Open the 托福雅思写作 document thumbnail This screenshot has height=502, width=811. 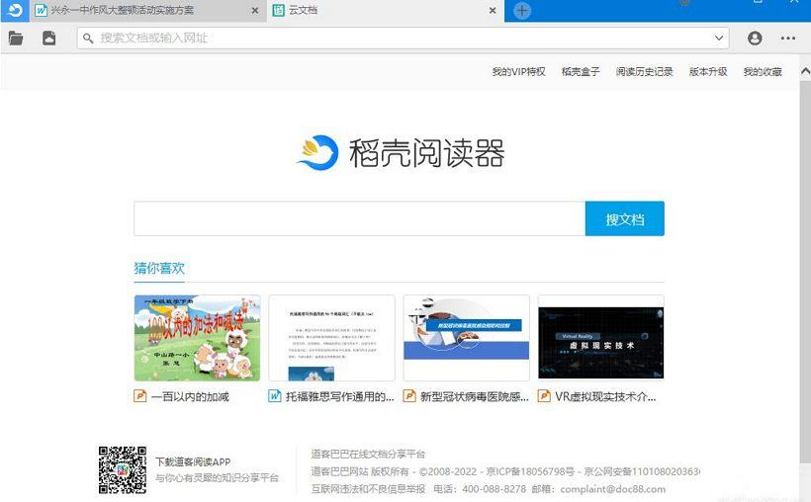click(x=331, y=338)
